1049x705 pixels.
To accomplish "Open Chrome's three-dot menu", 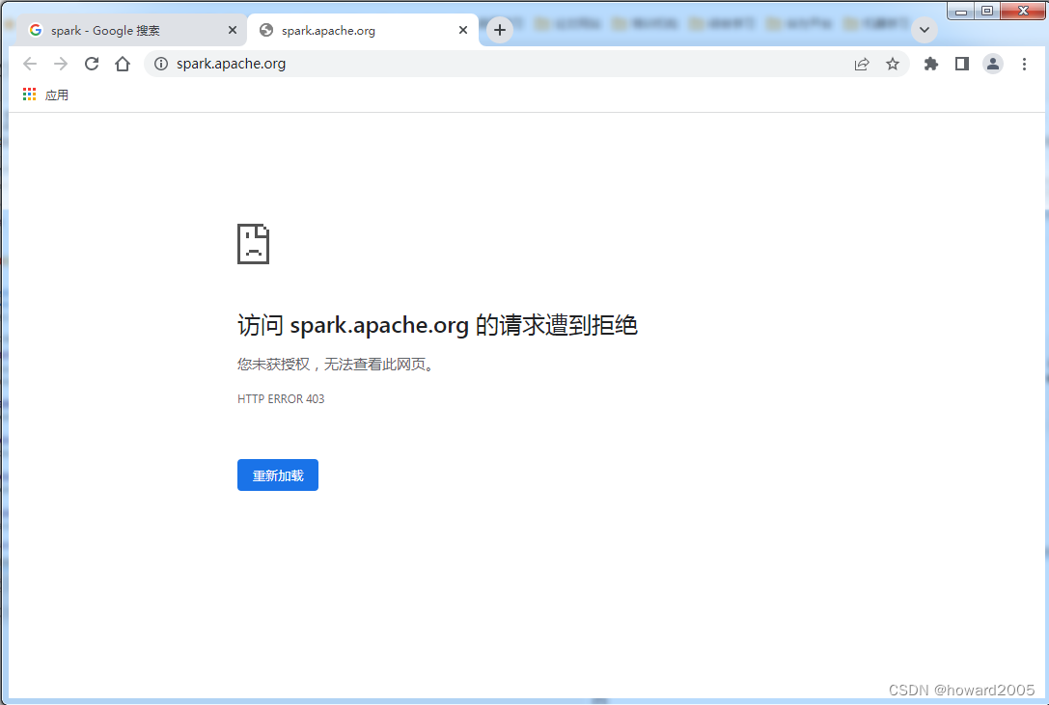I will (x=1024, y=64).
